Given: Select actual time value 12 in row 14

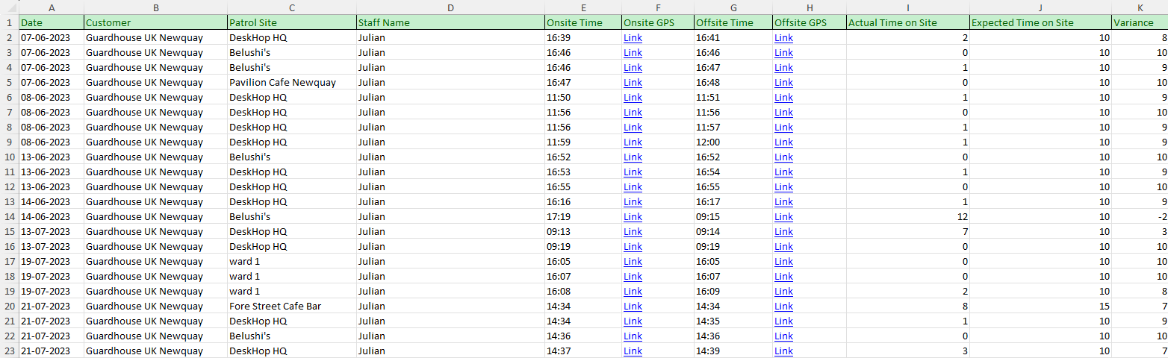Looking at the screenshot, I should (908, 217).
